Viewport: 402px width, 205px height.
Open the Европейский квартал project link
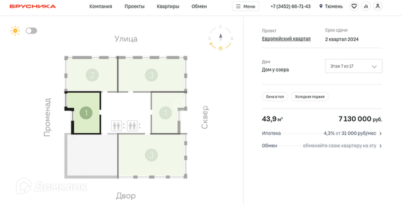point(286,39)
